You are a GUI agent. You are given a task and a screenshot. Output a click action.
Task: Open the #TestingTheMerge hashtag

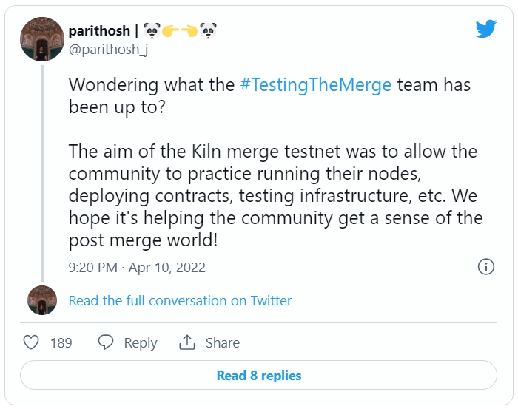316,84
